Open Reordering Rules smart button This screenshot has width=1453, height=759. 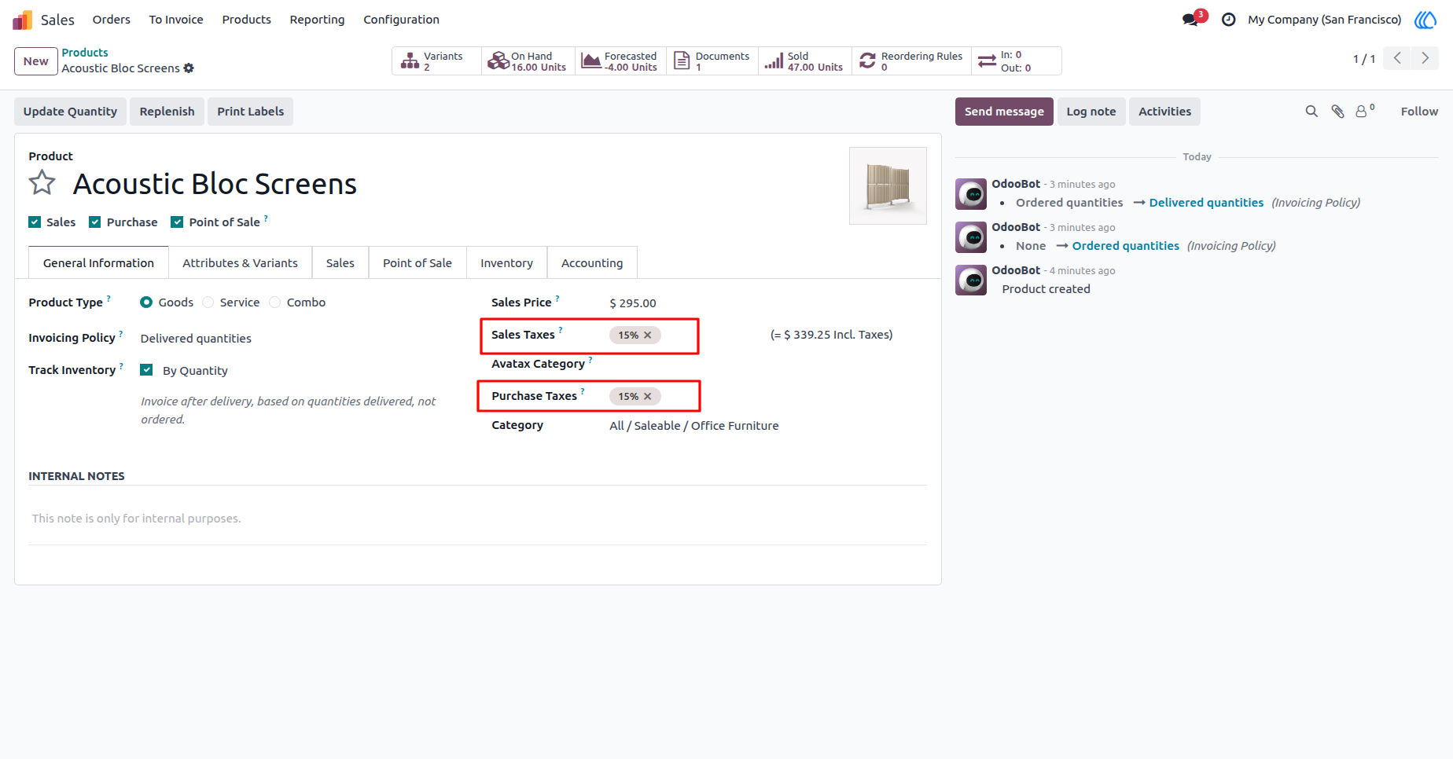click(912, 61)
